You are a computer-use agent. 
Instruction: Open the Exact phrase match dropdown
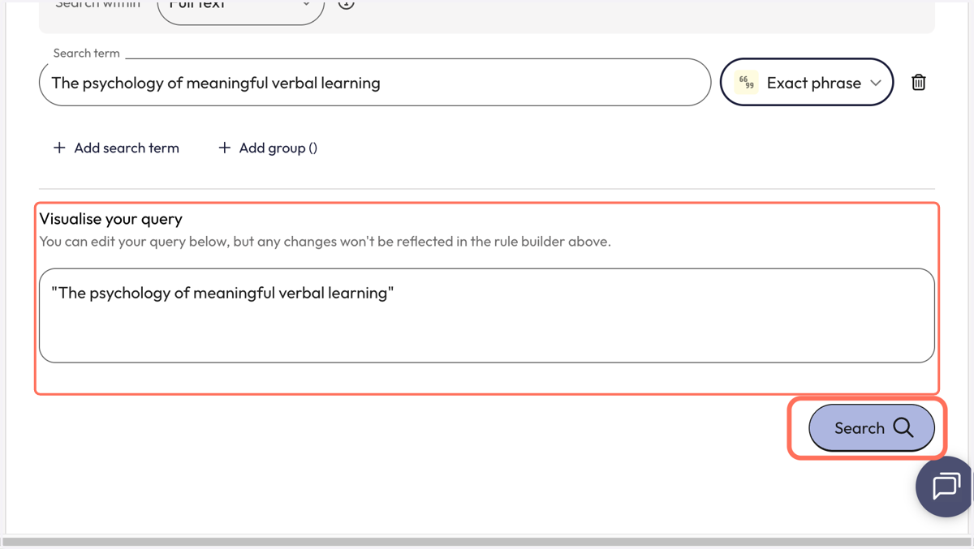807,82
